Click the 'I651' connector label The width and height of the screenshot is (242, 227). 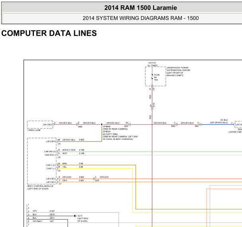pyautogui.click(x=197, y=126)
